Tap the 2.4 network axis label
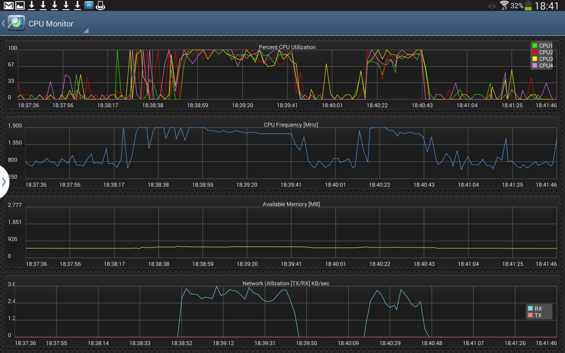565x353 pixels. (x=12, y=302)
